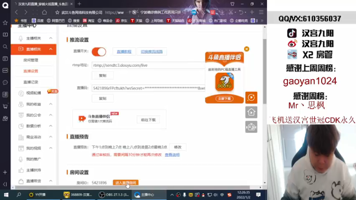Click the grey robot assistant floating icon
Screen dimensions: 356x200
pos(251,127)
